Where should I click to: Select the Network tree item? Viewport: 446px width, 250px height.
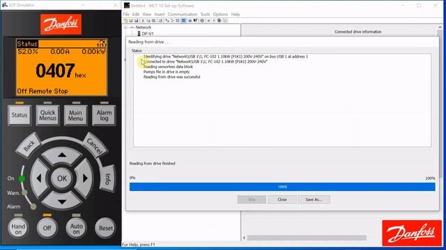(x=143, y=27)
